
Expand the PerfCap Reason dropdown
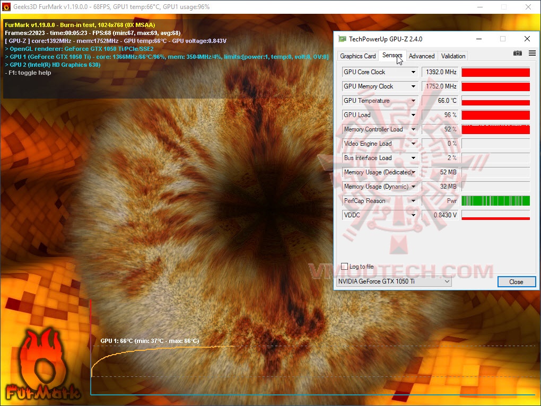point(413,200)
